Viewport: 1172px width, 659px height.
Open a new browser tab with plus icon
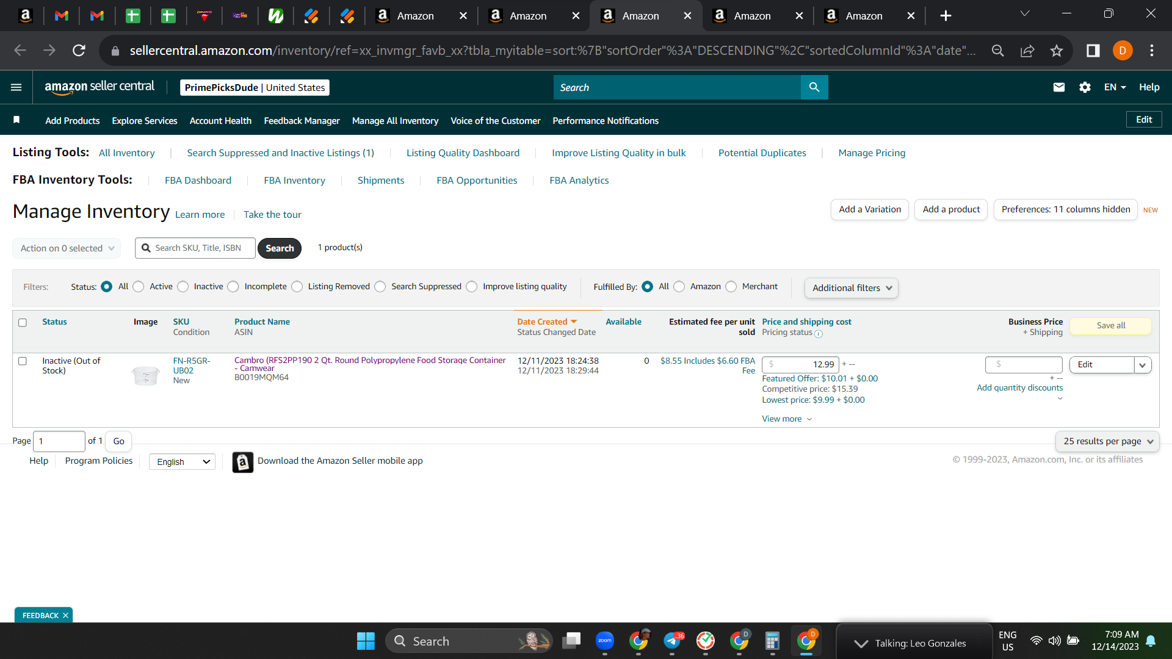pyautogui.click(x=946, y=16)
